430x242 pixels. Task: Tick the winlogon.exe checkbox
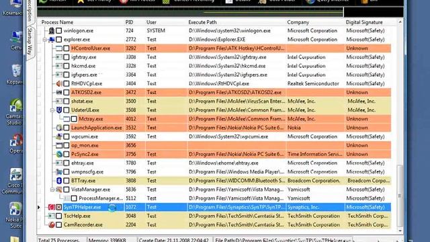(58, 31)
